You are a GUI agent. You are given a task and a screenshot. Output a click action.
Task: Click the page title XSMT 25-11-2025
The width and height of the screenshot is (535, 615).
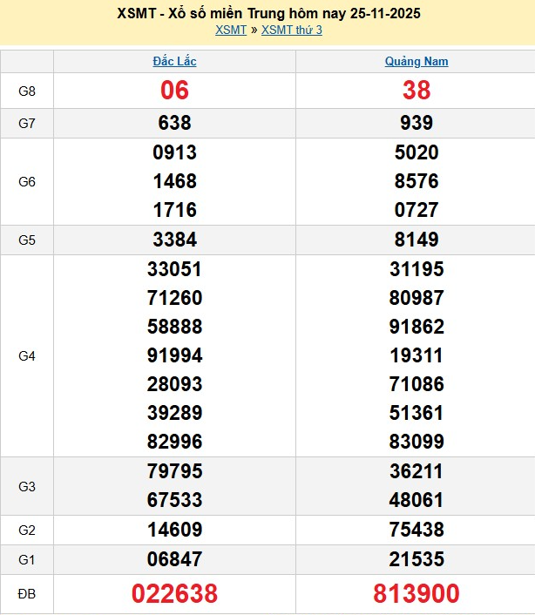pos(267,14)
